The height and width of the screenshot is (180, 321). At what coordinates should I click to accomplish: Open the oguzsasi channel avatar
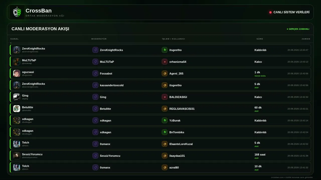point(17,73)
